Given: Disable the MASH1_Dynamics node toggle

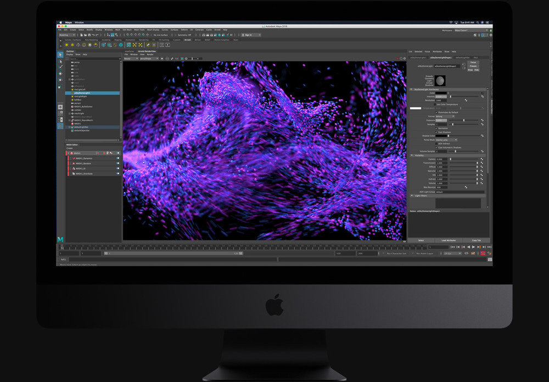Looking at the screenshot, I should tap(117, 158).
